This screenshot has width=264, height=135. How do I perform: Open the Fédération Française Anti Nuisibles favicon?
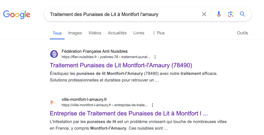(x=54, y=54)
